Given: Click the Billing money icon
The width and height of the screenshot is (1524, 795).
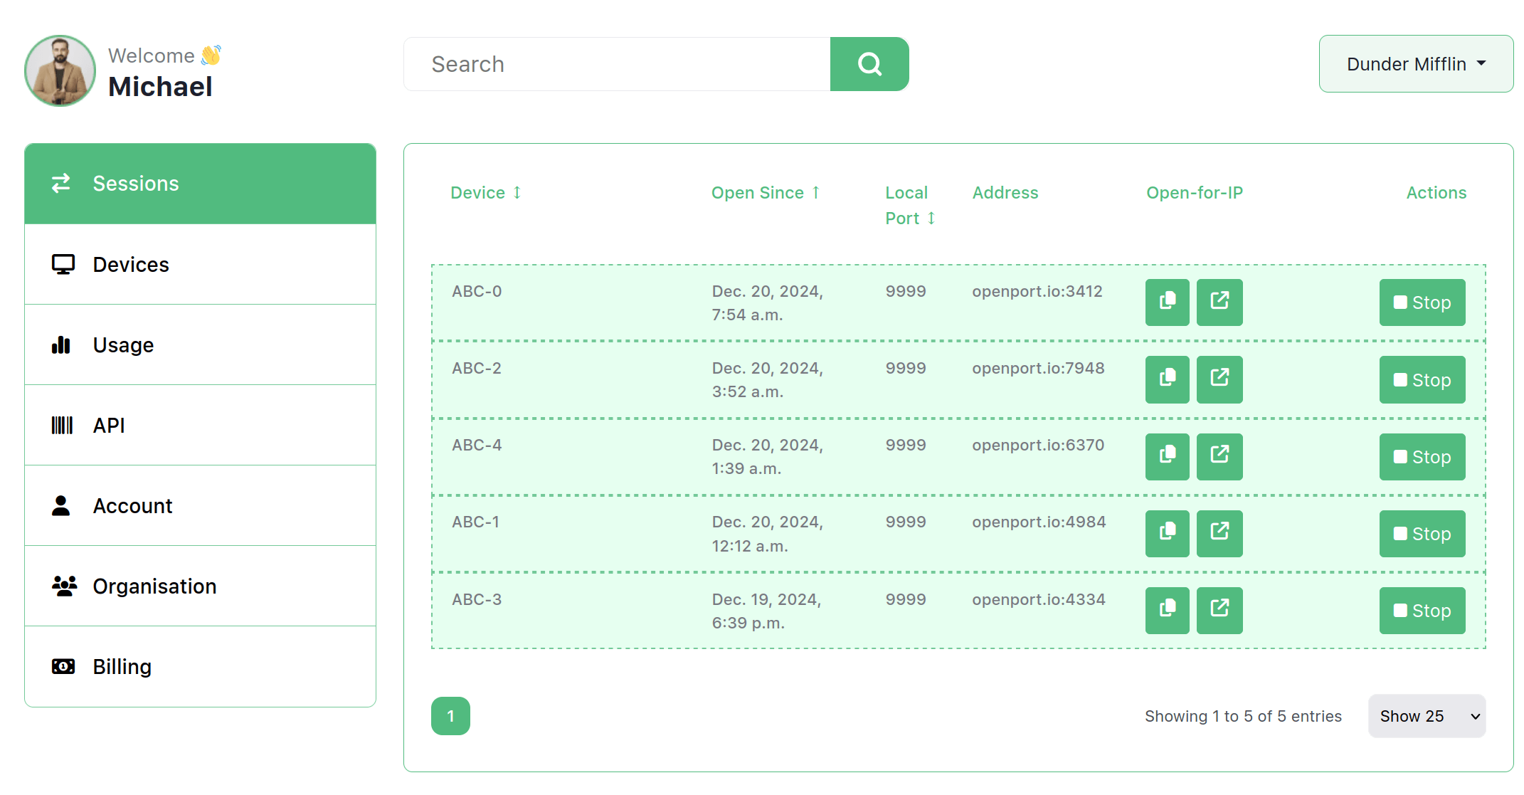Looking at the screenshot, I should pyautogui.click(x=63, y=666).
